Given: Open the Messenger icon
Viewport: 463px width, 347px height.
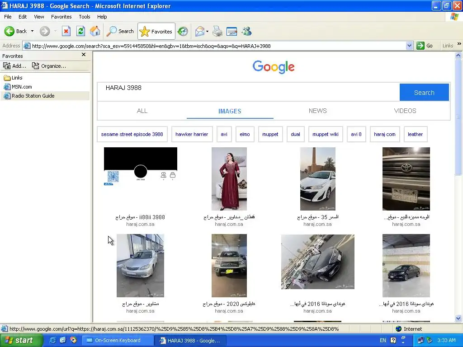Looking at the screenshot, I should coord(246,31).
